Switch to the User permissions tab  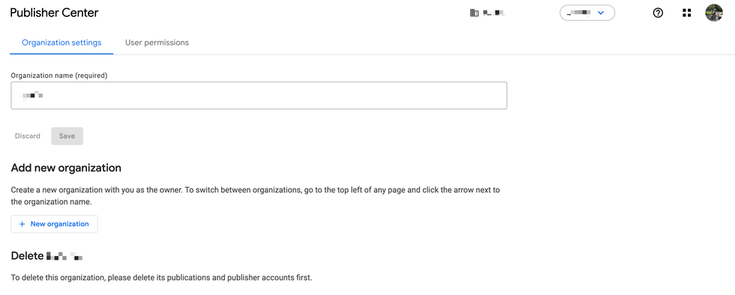coord(157,43)
